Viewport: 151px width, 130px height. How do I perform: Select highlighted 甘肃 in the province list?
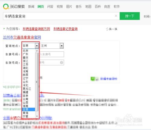[x=29, y=109]
